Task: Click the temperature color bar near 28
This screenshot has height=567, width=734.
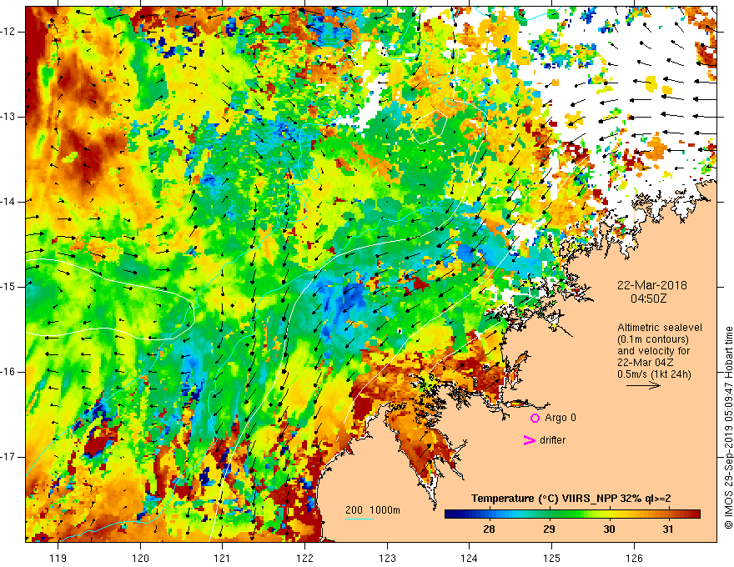Action: pyautogui.click(x=489, y=514)
